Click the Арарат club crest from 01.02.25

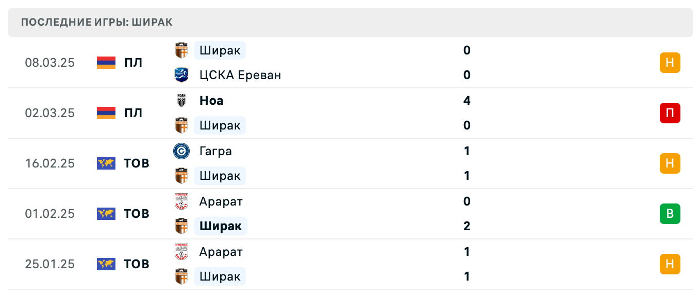coord(181,201)
